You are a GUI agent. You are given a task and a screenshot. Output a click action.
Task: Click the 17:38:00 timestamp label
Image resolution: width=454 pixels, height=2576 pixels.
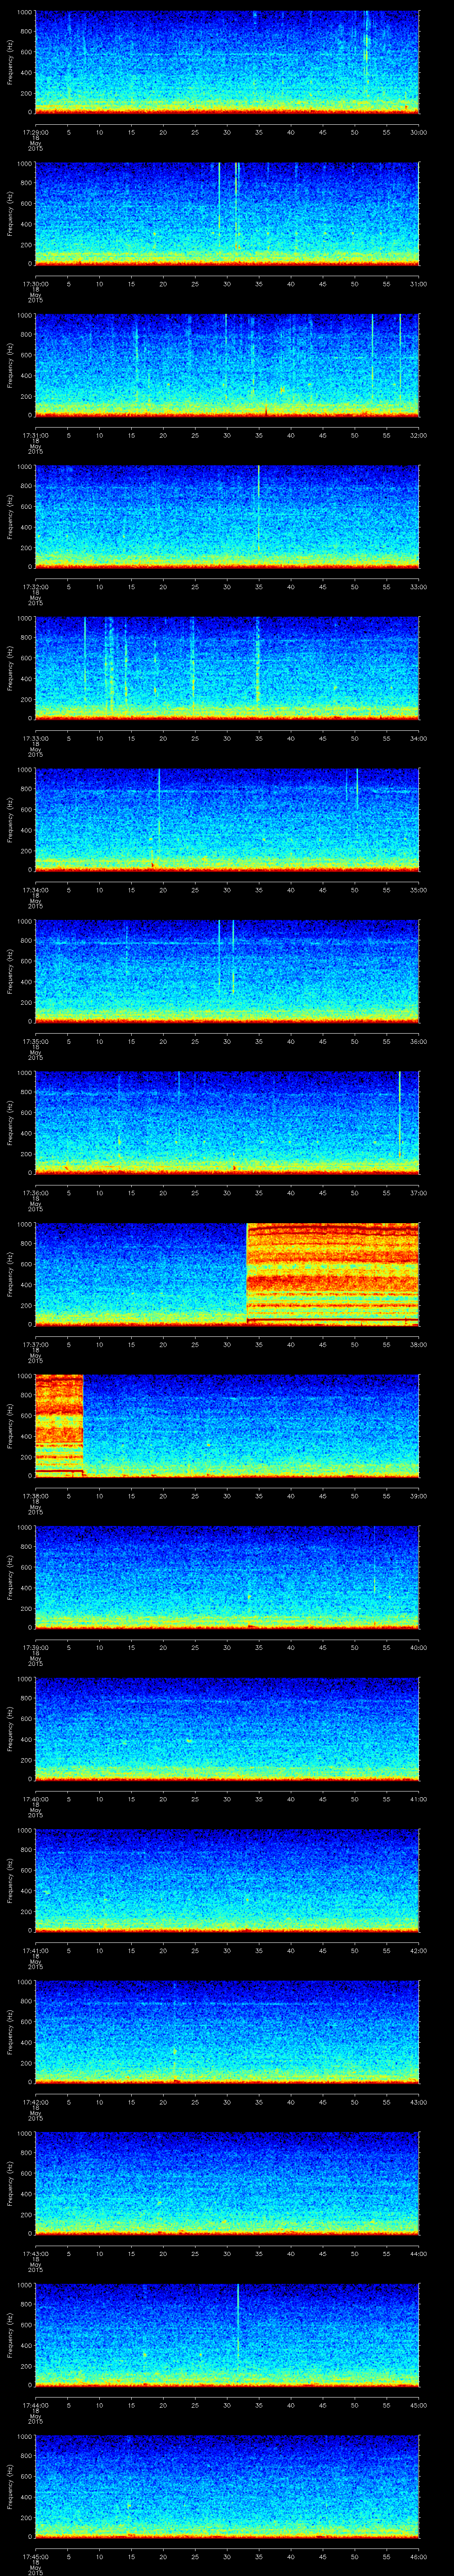[35, 1495]
